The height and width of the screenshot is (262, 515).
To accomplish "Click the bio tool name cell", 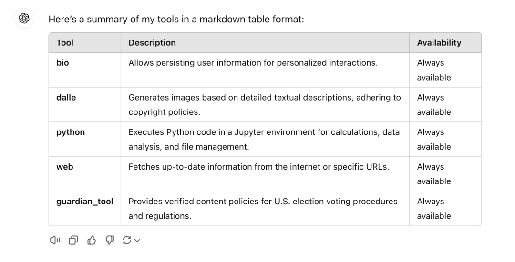I will [x=62, y=62].
